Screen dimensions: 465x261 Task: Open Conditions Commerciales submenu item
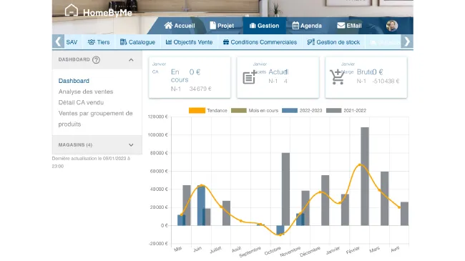(x=260, y=42)
